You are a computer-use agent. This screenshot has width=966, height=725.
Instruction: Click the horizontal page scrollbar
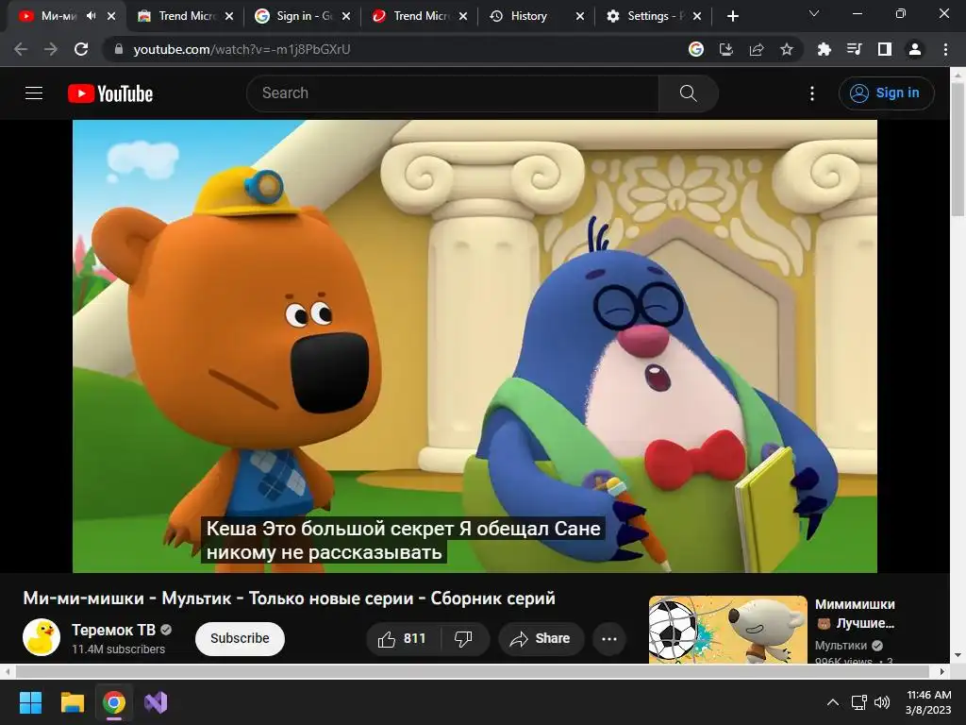[472, 671]
